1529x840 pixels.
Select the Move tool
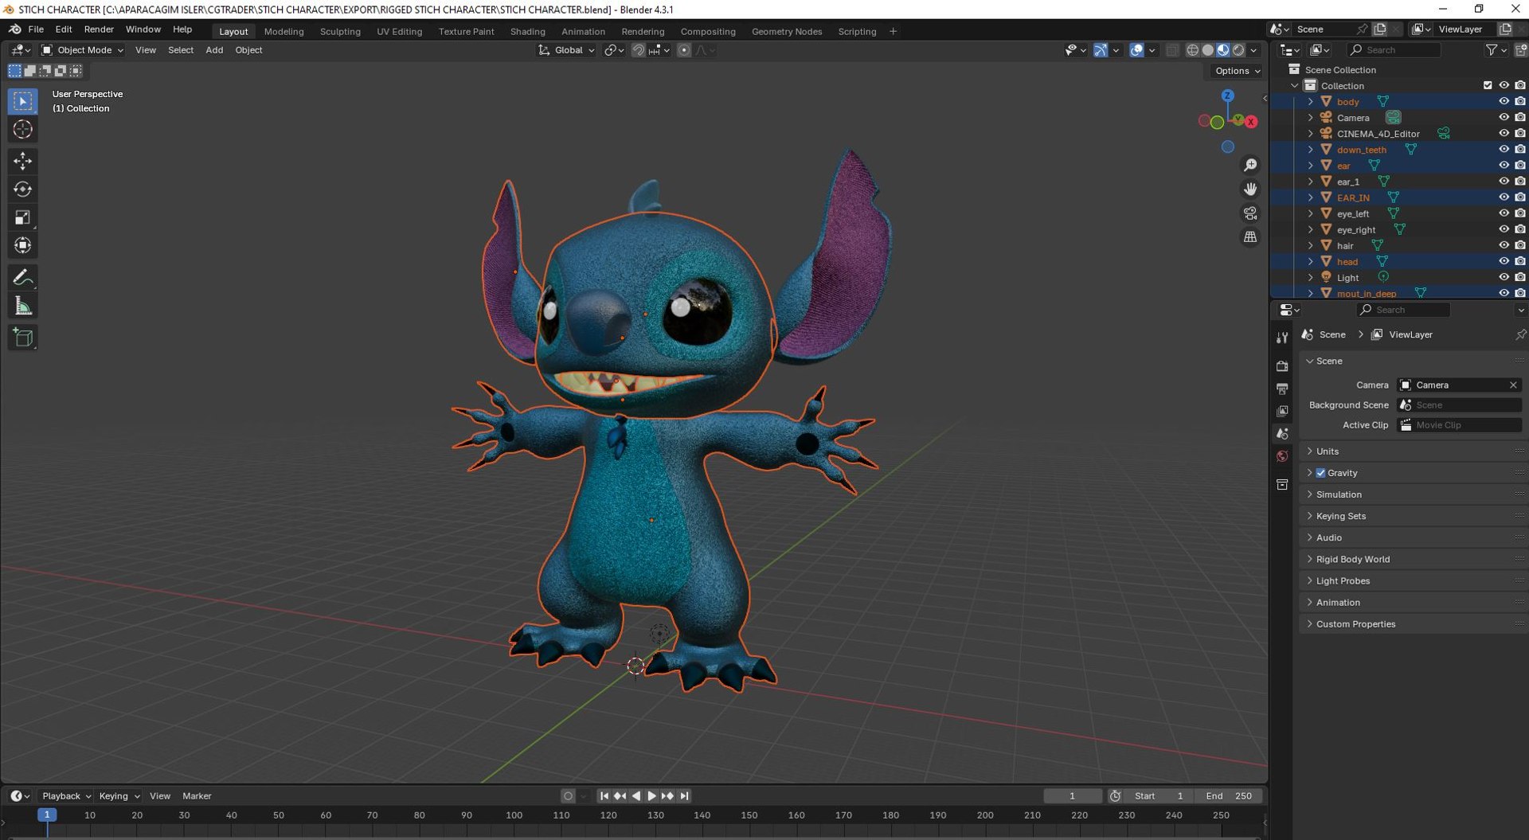(22, 161)
